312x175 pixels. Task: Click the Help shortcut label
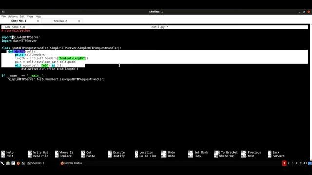click(x=10, y=152)
